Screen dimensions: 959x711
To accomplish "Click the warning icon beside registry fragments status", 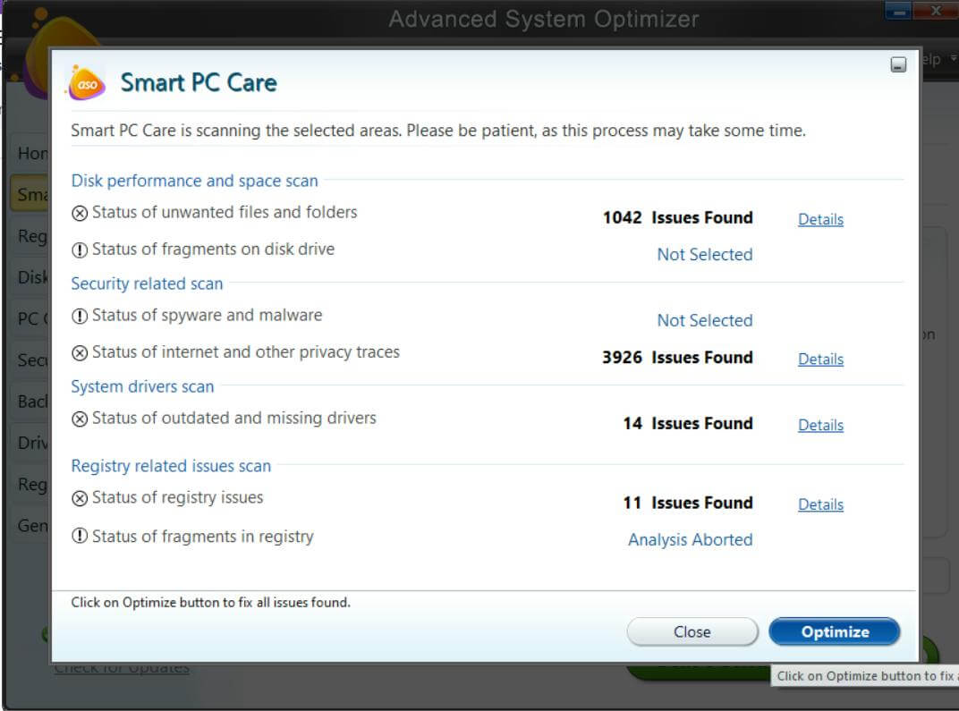I will [80, 537].
